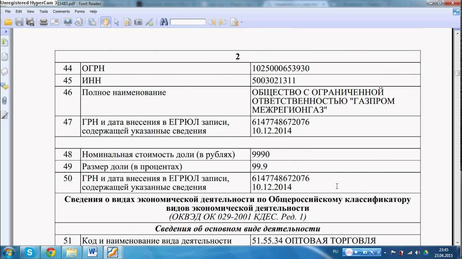This screenshot has width=462, height=259.
Task: Open File Explorer from the taskbar
Action: [x=72, y=252]
